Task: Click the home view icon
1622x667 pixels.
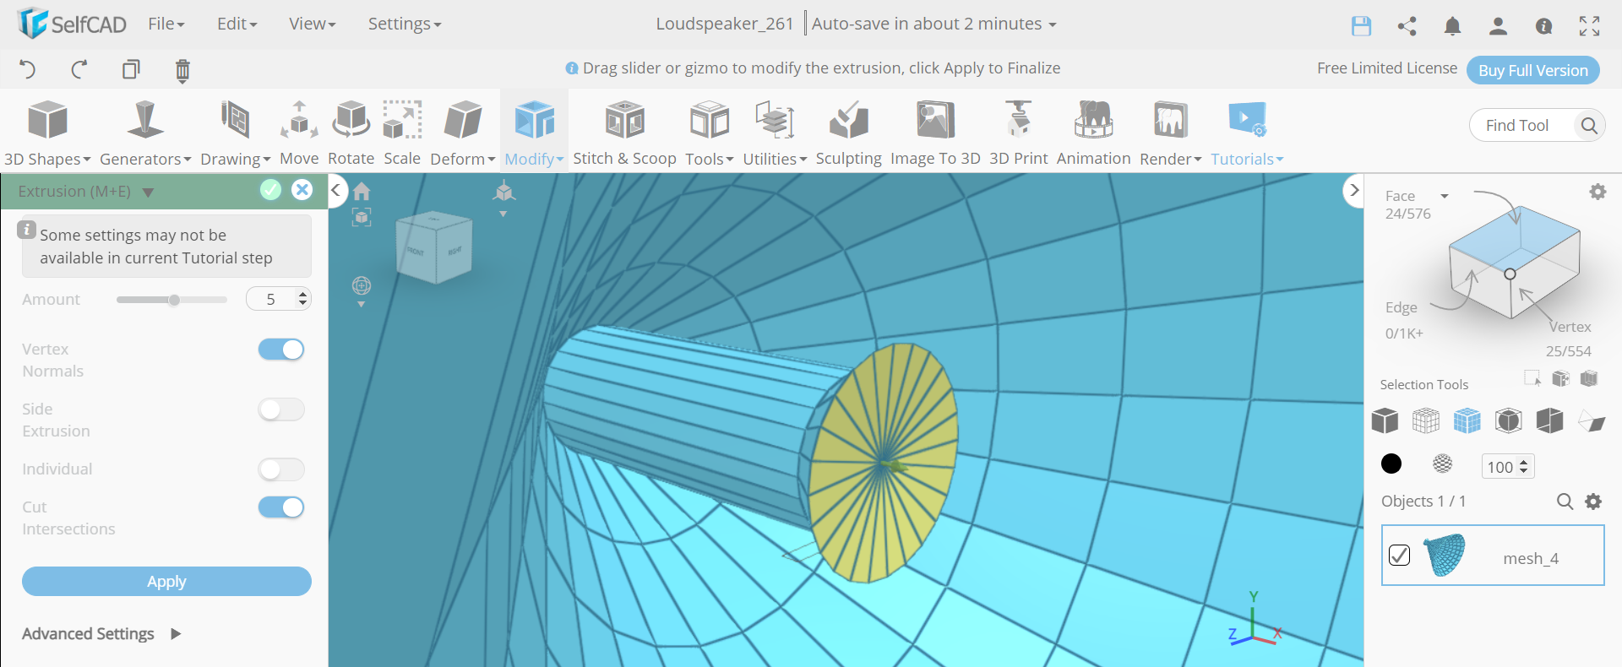Action: coord(362,192)
